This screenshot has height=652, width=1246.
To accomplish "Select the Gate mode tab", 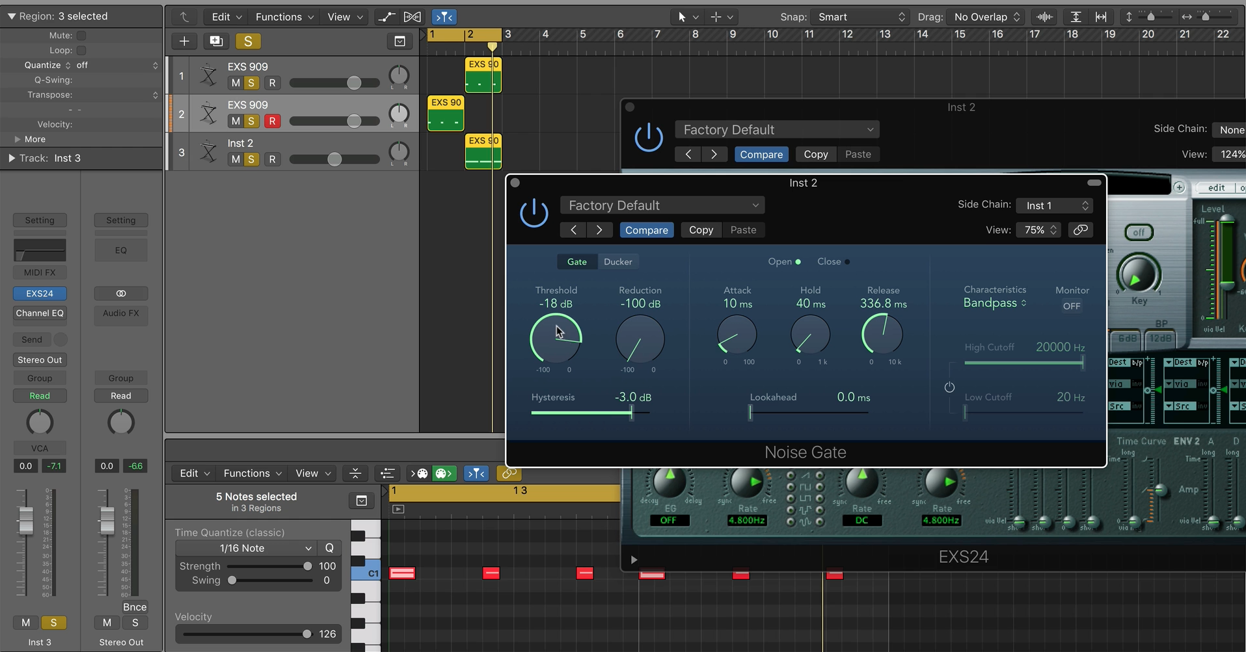I will click(576, 261).
